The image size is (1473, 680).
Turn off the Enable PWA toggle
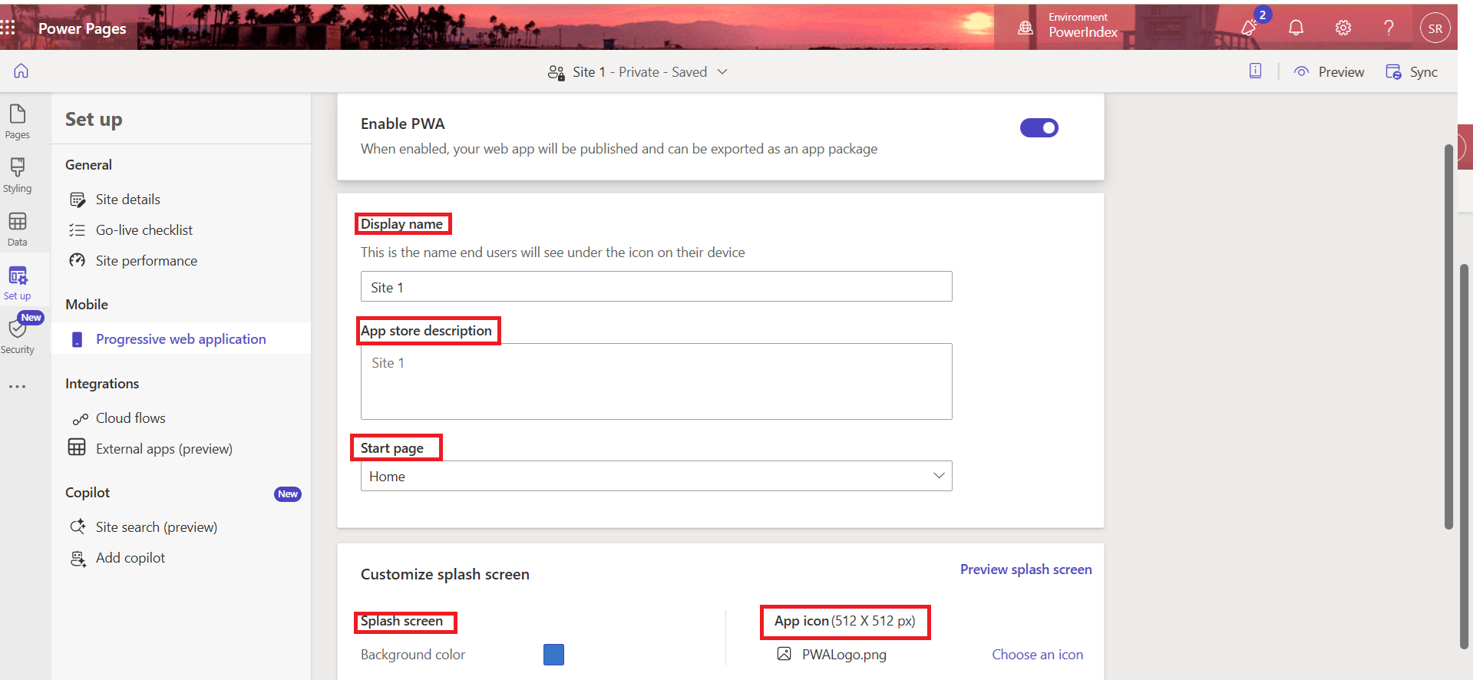pyautogui.click(x=1039, y=128)
